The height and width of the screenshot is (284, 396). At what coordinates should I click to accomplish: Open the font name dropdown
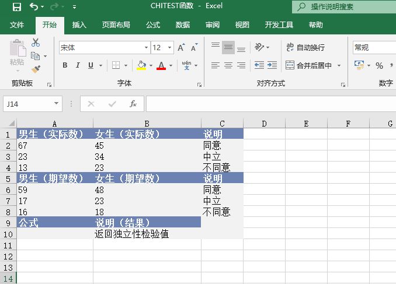pyautogui.click(x=146, y=48)
